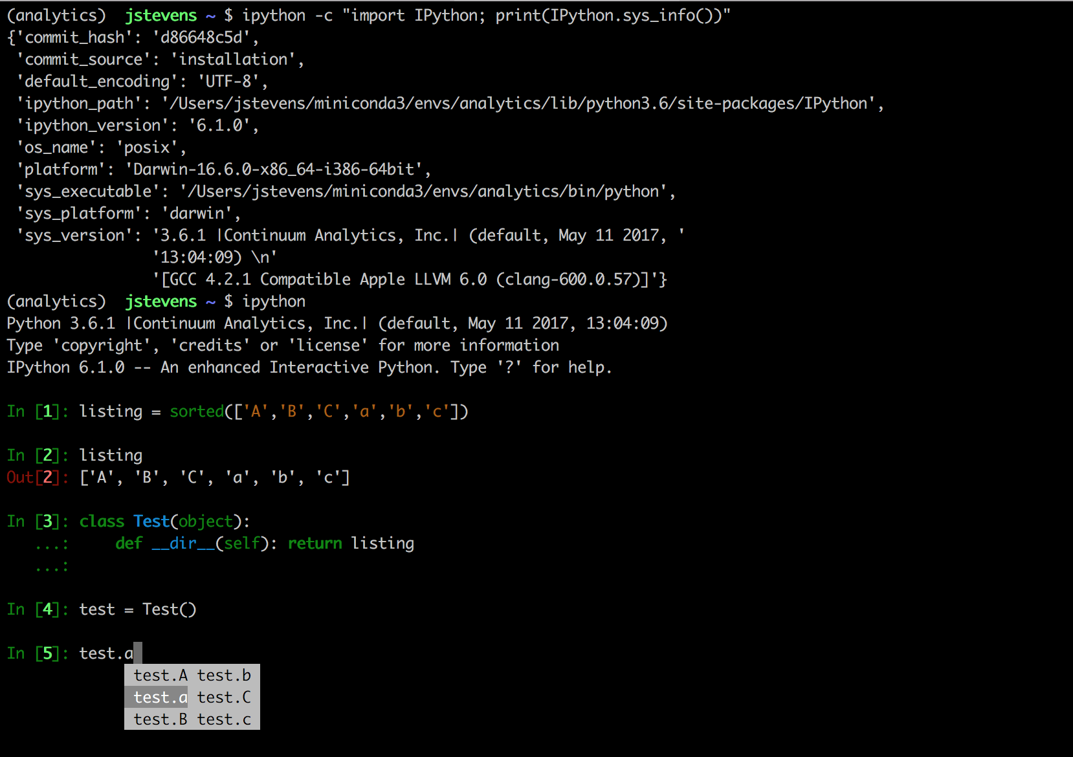Click the sys_executable python path value

424,192
